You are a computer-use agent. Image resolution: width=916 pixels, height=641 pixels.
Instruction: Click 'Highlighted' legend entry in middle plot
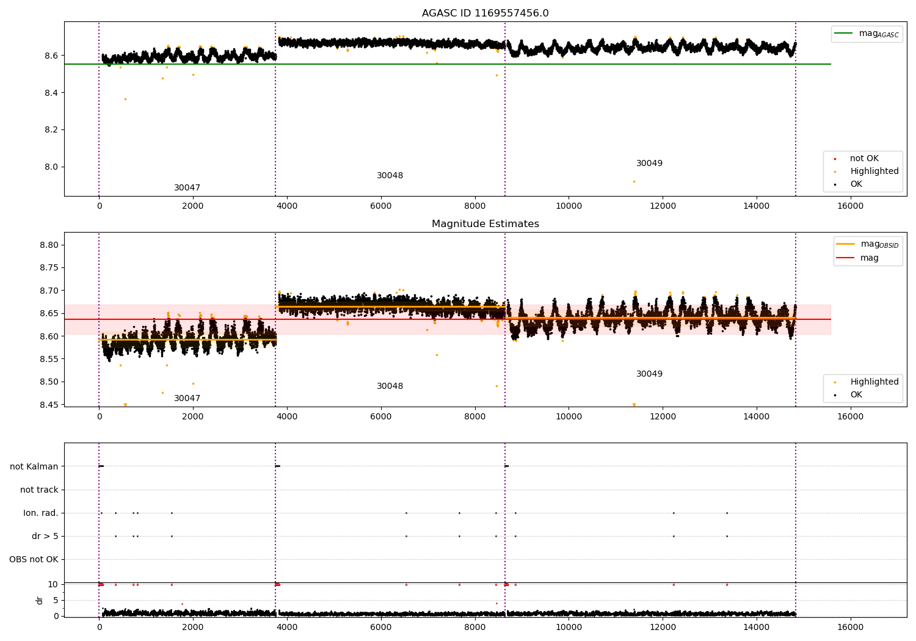coord(868,382)
